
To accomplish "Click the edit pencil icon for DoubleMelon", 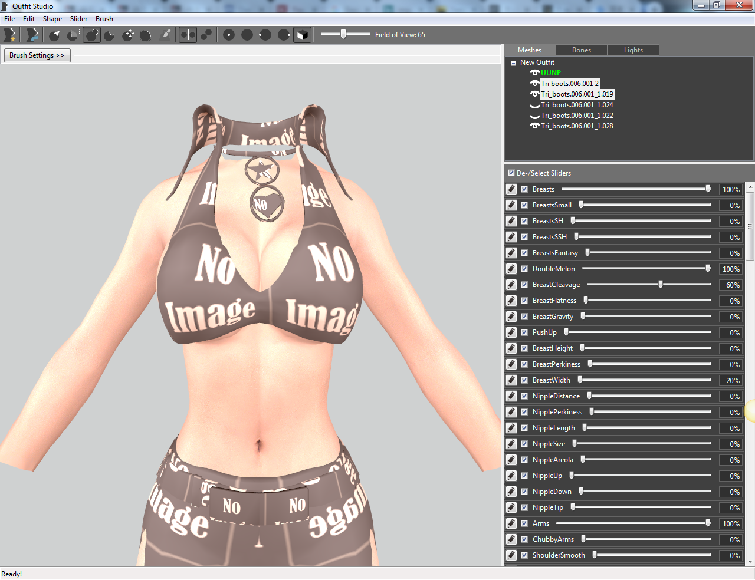I will point(511,269).
